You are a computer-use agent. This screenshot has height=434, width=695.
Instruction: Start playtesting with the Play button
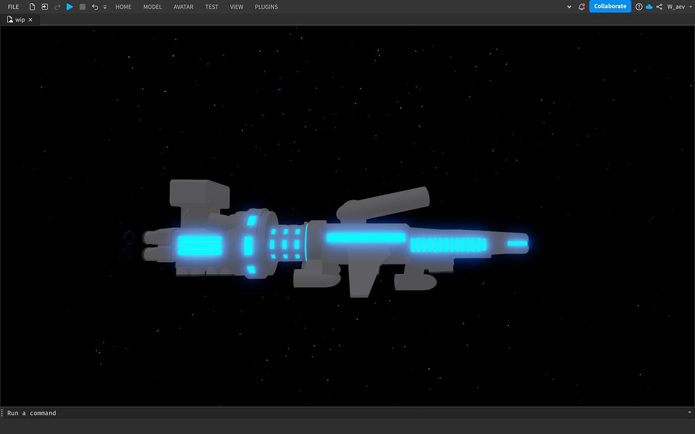pos(70,6)
